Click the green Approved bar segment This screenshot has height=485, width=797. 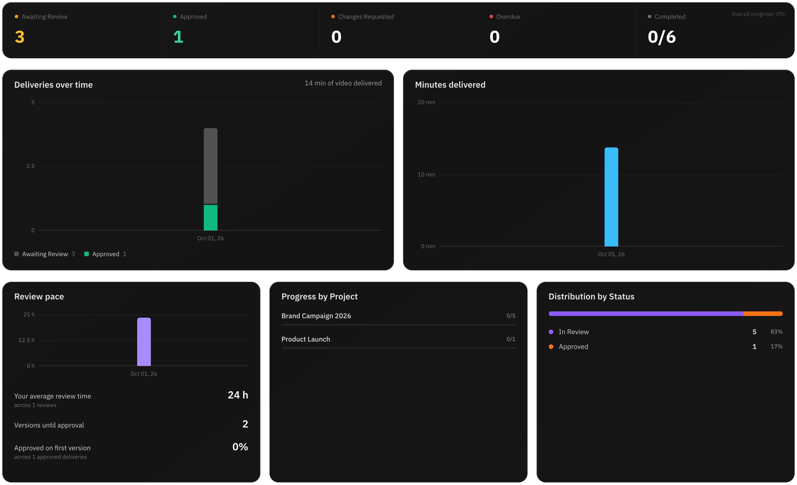click(x=211, y=218)
